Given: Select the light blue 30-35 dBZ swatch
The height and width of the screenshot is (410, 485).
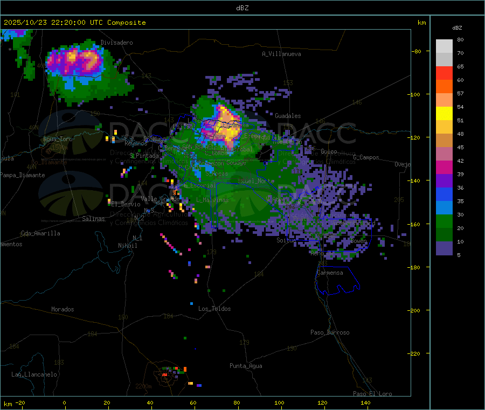Looking at the screenshot, I should click(x=444, y=208).
